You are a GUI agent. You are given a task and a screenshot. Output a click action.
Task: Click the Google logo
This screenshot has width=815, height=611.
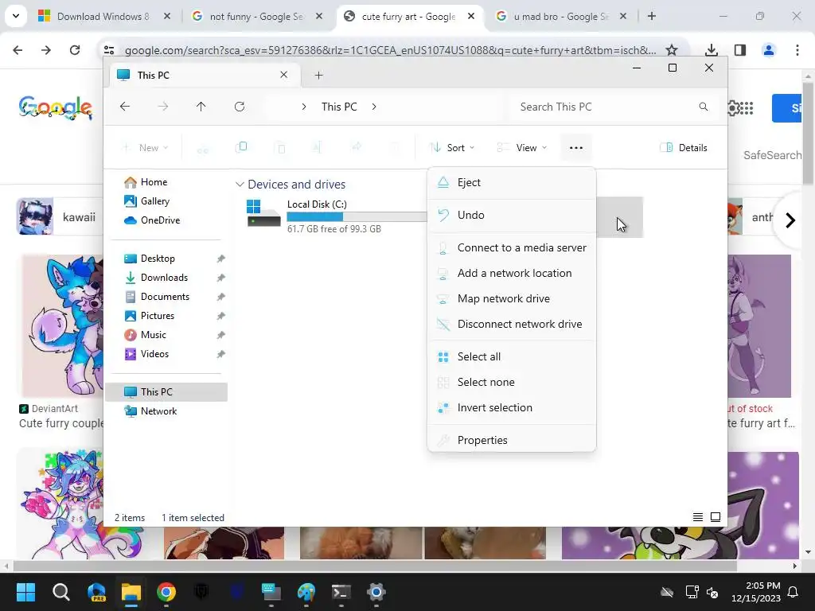point(56,107)
